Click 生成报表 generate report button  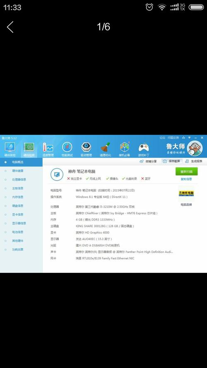(194, 161)
